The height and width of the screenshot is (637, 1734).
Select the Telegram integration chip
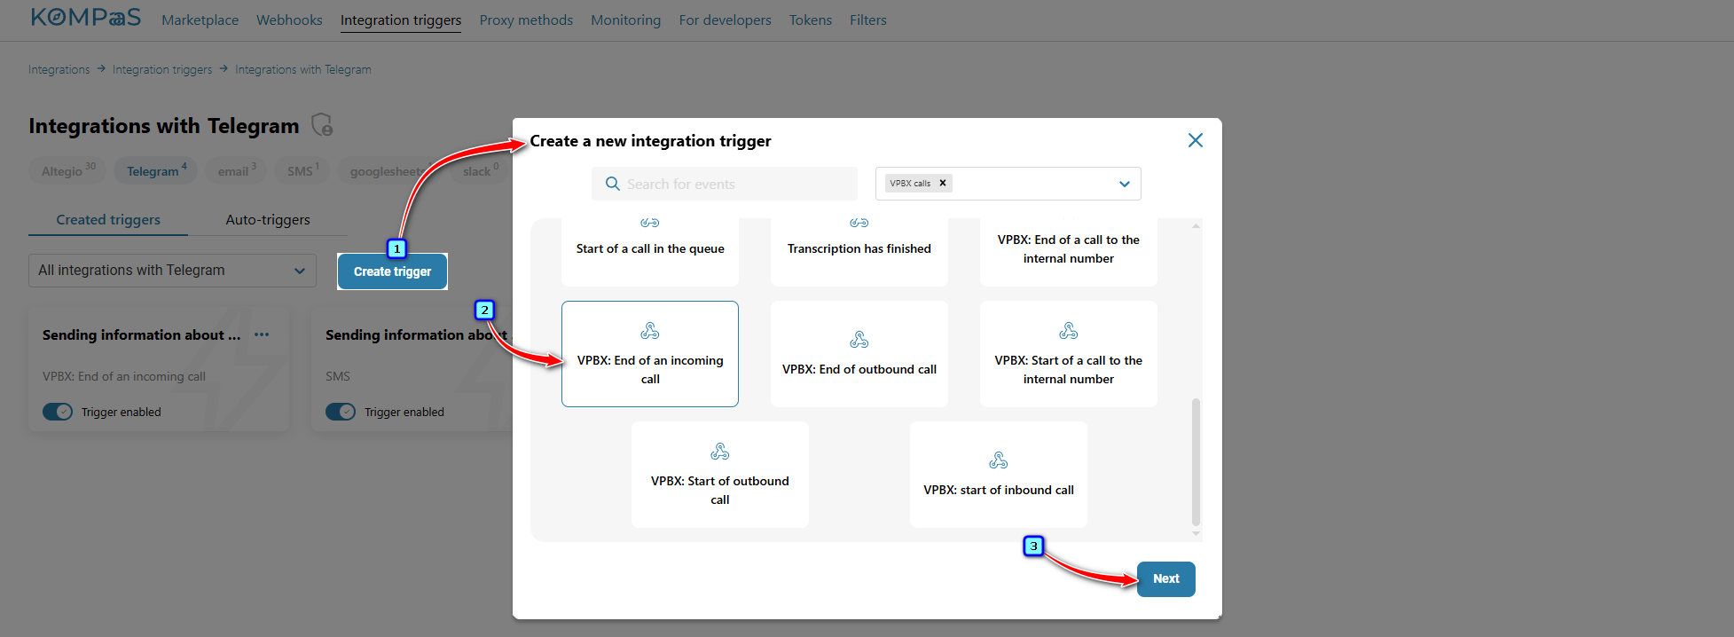tap(156, 170)
